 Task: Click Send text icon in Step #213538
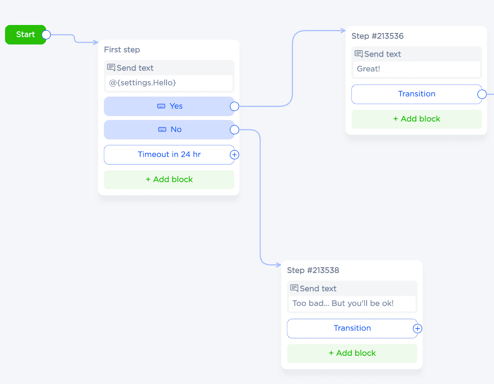point(294,288)
